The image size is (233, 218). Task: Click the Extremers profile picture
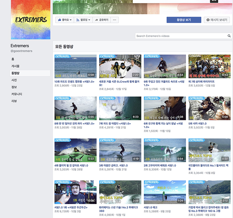(x=31, y=20)
